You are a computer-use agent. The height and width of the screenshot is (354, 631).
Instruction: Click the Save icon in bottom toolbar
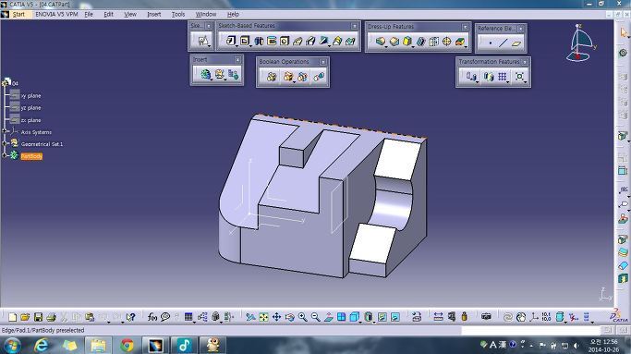tap(38, 317)
